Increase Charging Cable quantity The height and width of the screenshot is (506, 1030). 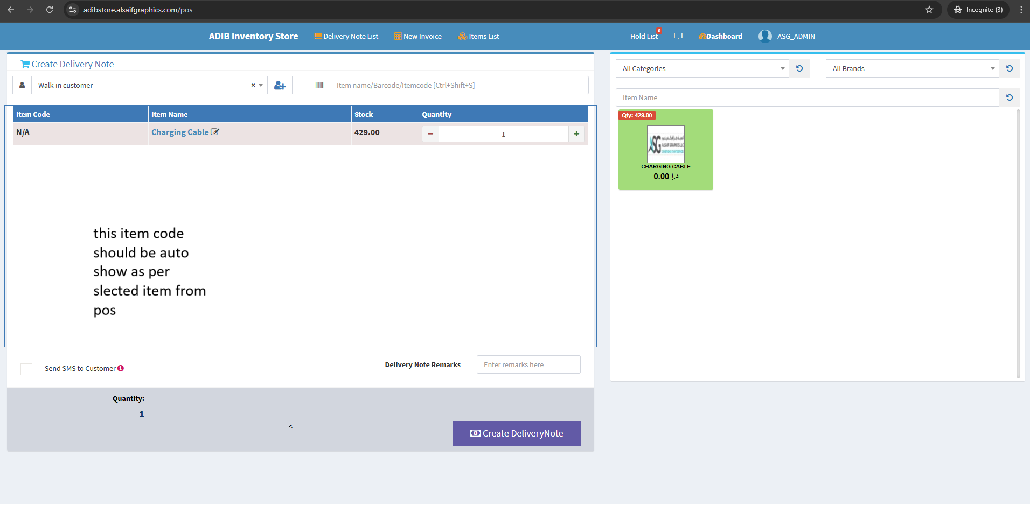576,134
